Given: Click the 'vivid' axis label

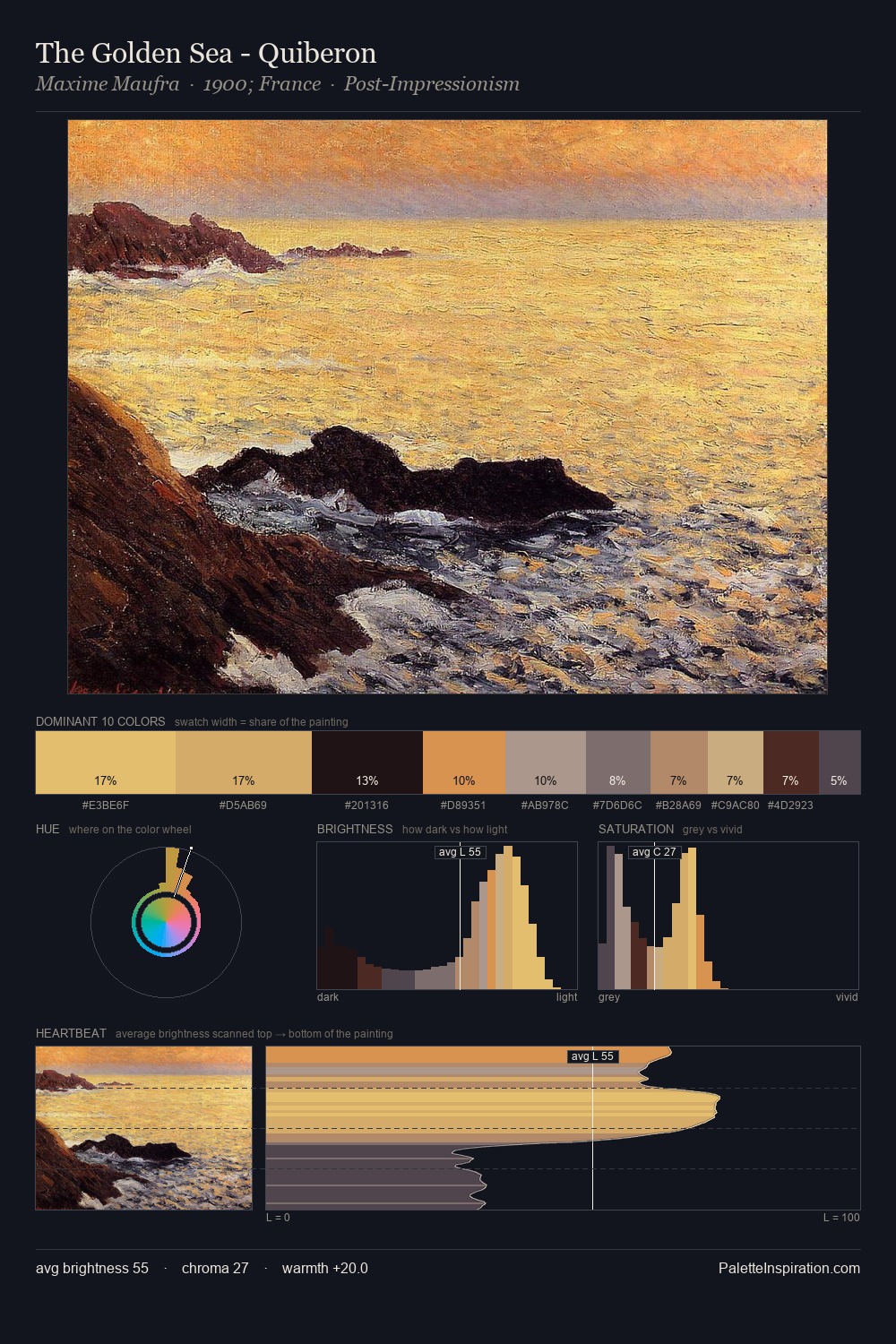Looking at the screenshot, I should pos(847,997).
